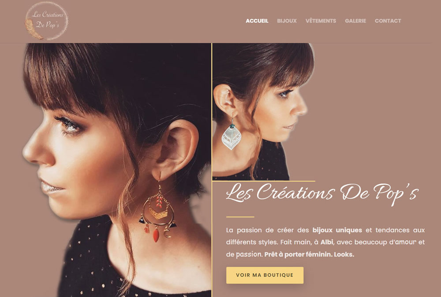Click the script title Les Créations De Pop's
441x297 pixels.
click(x=322, y=194)
